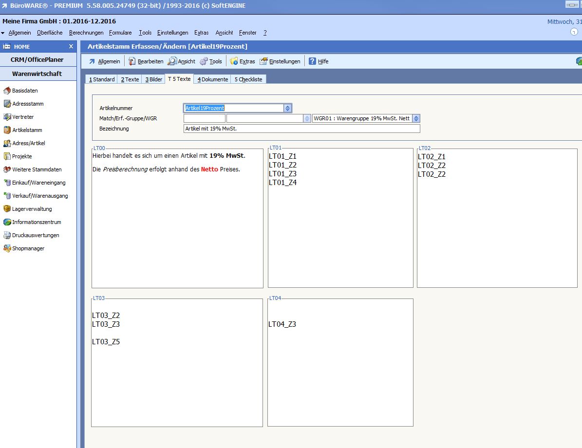The height and width of the screenshot is (448, 582).
Task: Expand the Warengruppe WGR01 dropdown
Action: pyautogui.click(x=416, y=118)
